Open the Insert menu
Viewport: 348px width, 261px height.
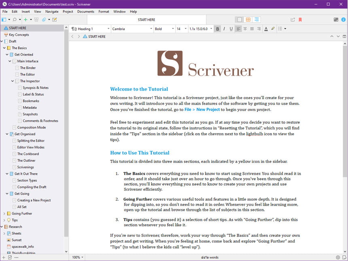pyautogui.click(x=25, y=12)
